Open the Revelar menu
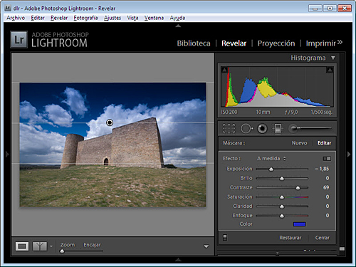Viewport: 356px width, 267px height. click(x=59, y=18)
